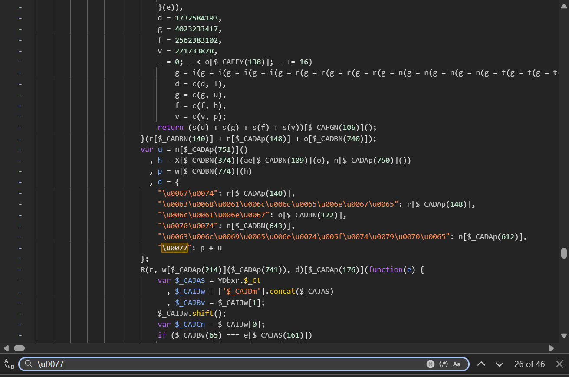Toggle the find-and-replace icon
This screenshot has height=377, width=569.
click(9, 364)
